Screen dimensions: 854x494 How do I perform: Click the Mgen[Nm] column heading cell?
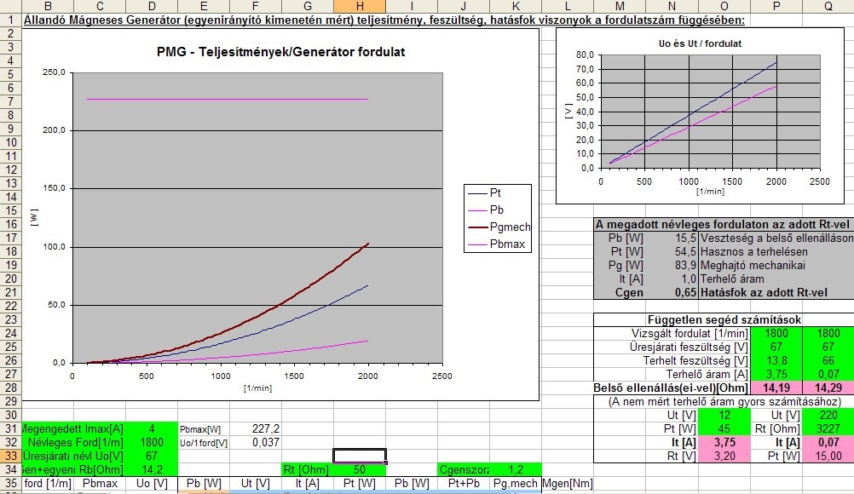click(568, 483)
